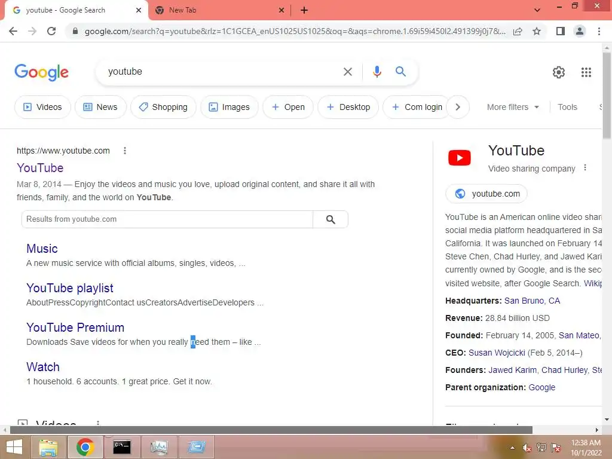The width and height of the screenshot is (612, 459).
Task: Click the address bar URL
Action: click(x=295, y=31)
